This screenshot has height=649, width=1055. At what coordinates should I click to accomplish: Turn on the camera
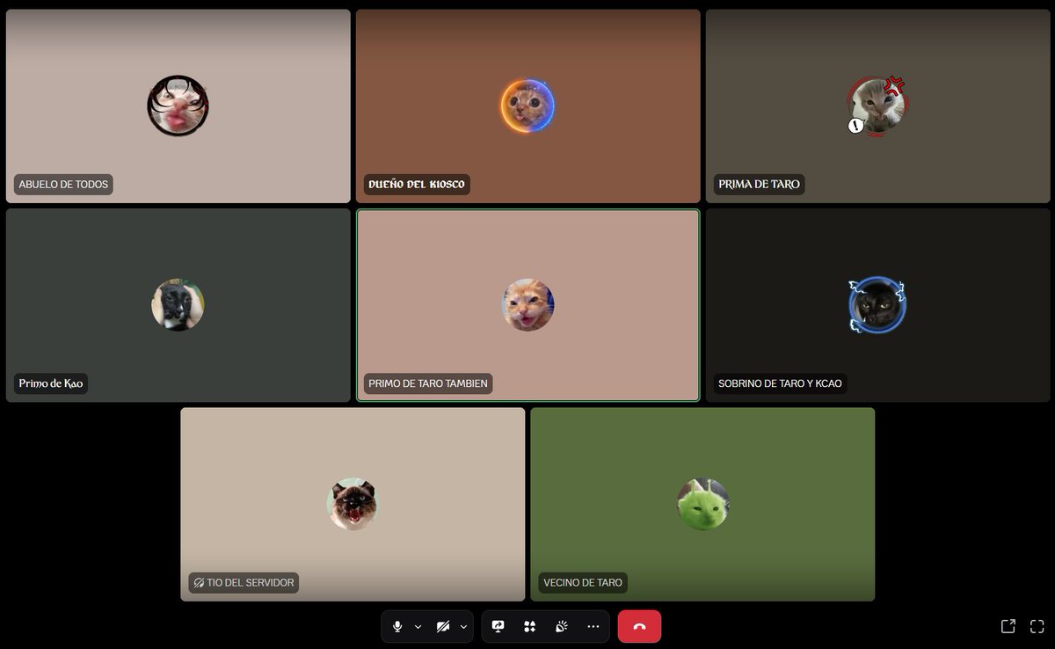click(x=443, y=626)
